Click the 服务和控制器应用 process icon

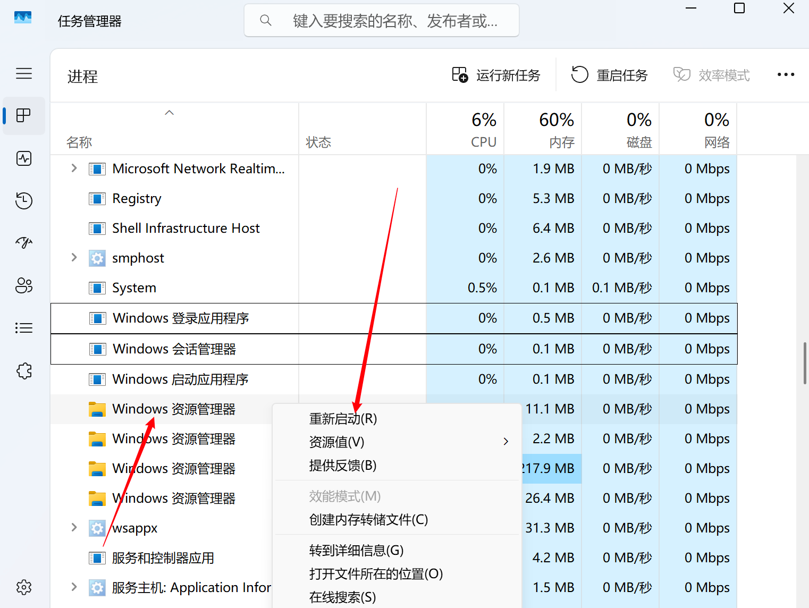click(x=97, y=558)
